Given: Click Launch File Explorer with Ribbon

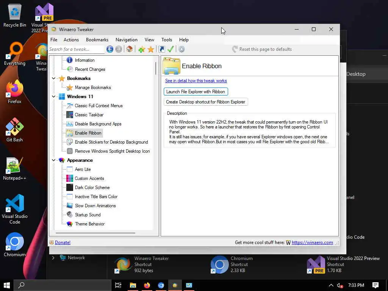Looking at the screenshot, I should point(196,92).
